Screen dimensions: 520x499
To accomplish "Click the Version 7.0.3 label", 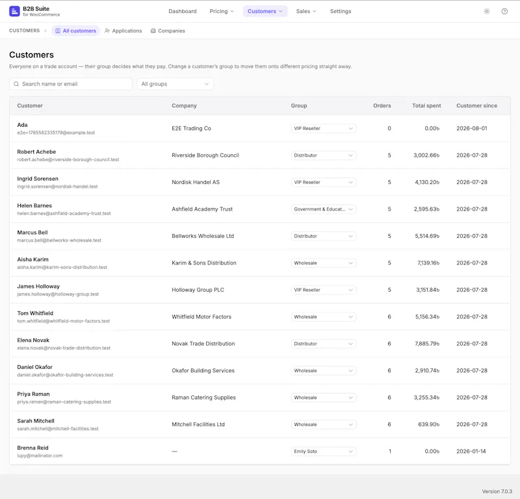I will pos(497,491).
